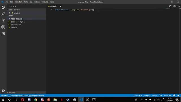Open the Extensions view
Screen dimensions: 181x102
coord(3,34)
